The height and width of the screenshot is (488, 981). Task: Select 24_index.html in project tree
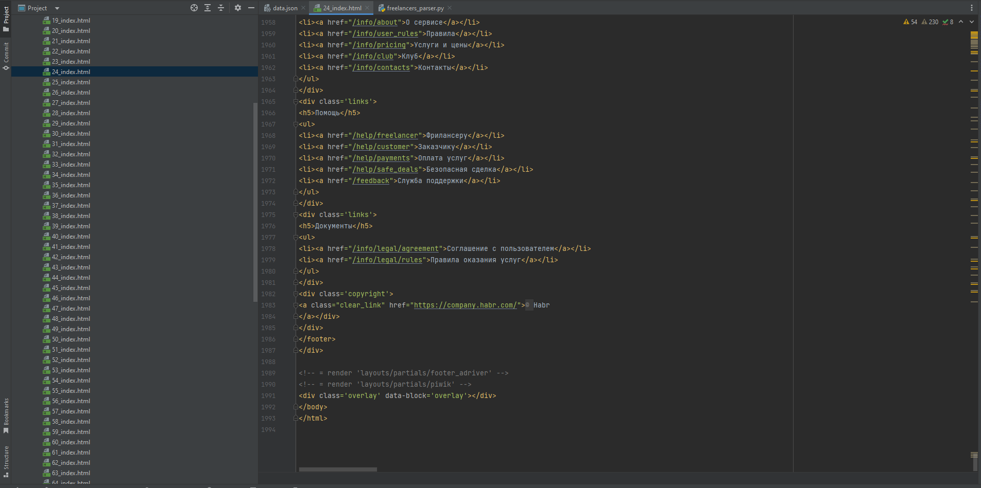click(x=71, y=72)
